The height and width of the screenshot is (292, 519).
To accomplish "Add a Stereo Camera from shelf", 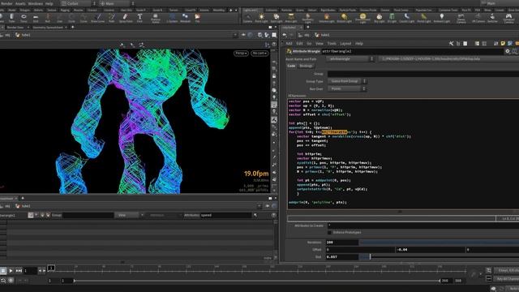I will pos(461,18).
